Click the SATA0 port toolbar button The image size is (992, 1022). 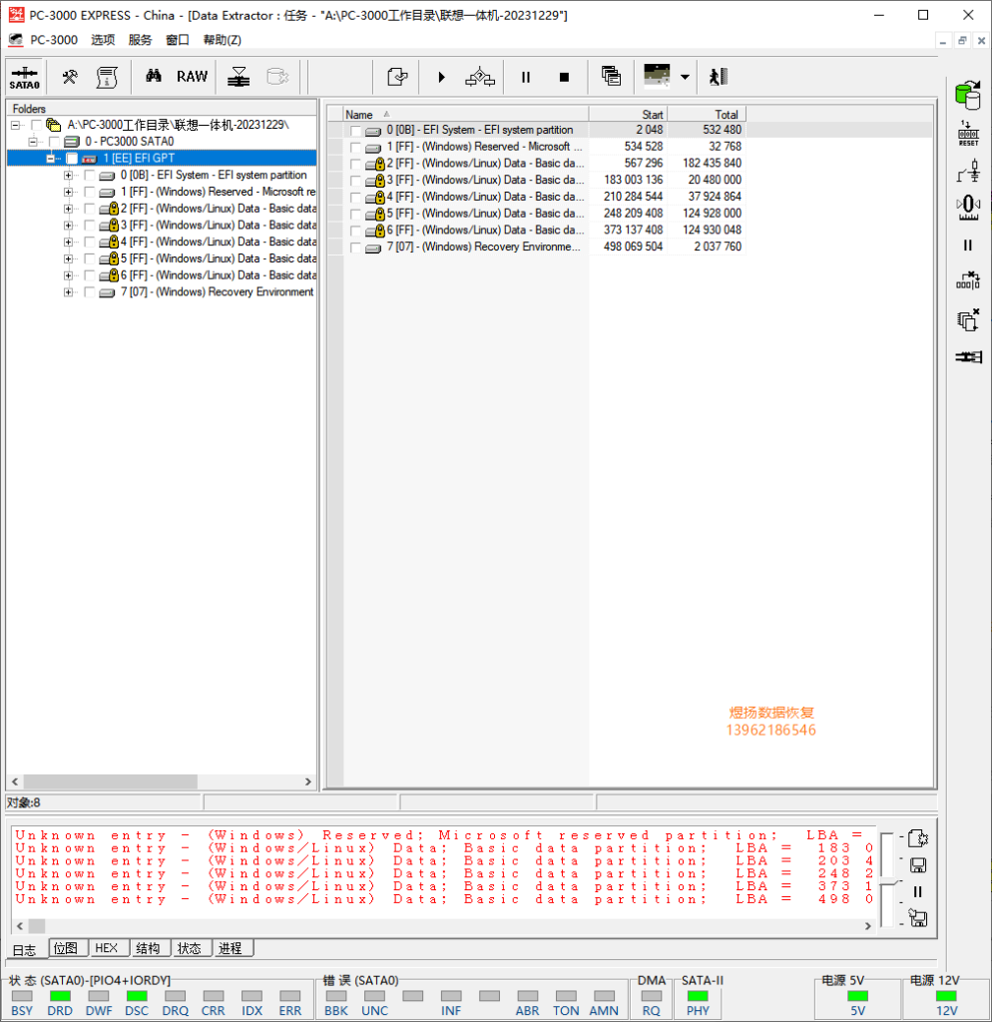click(25, 77)
